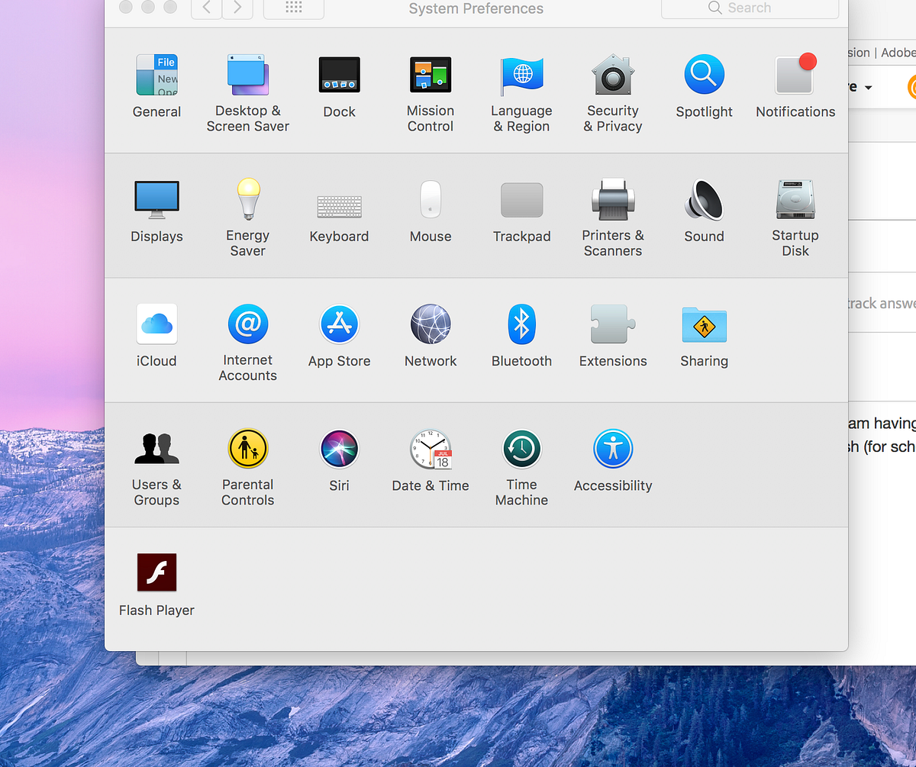Select the Printers & Scanners icon
The image size is (916, 767).
click(x=613, y=199)
